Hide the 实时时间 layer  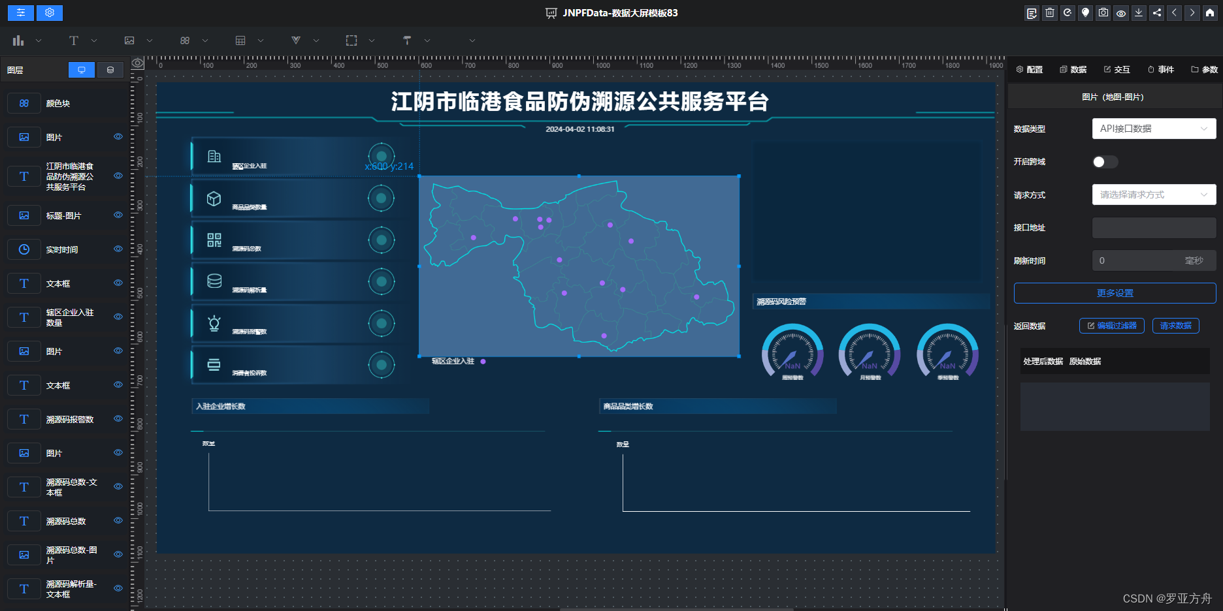click(118, 249)
